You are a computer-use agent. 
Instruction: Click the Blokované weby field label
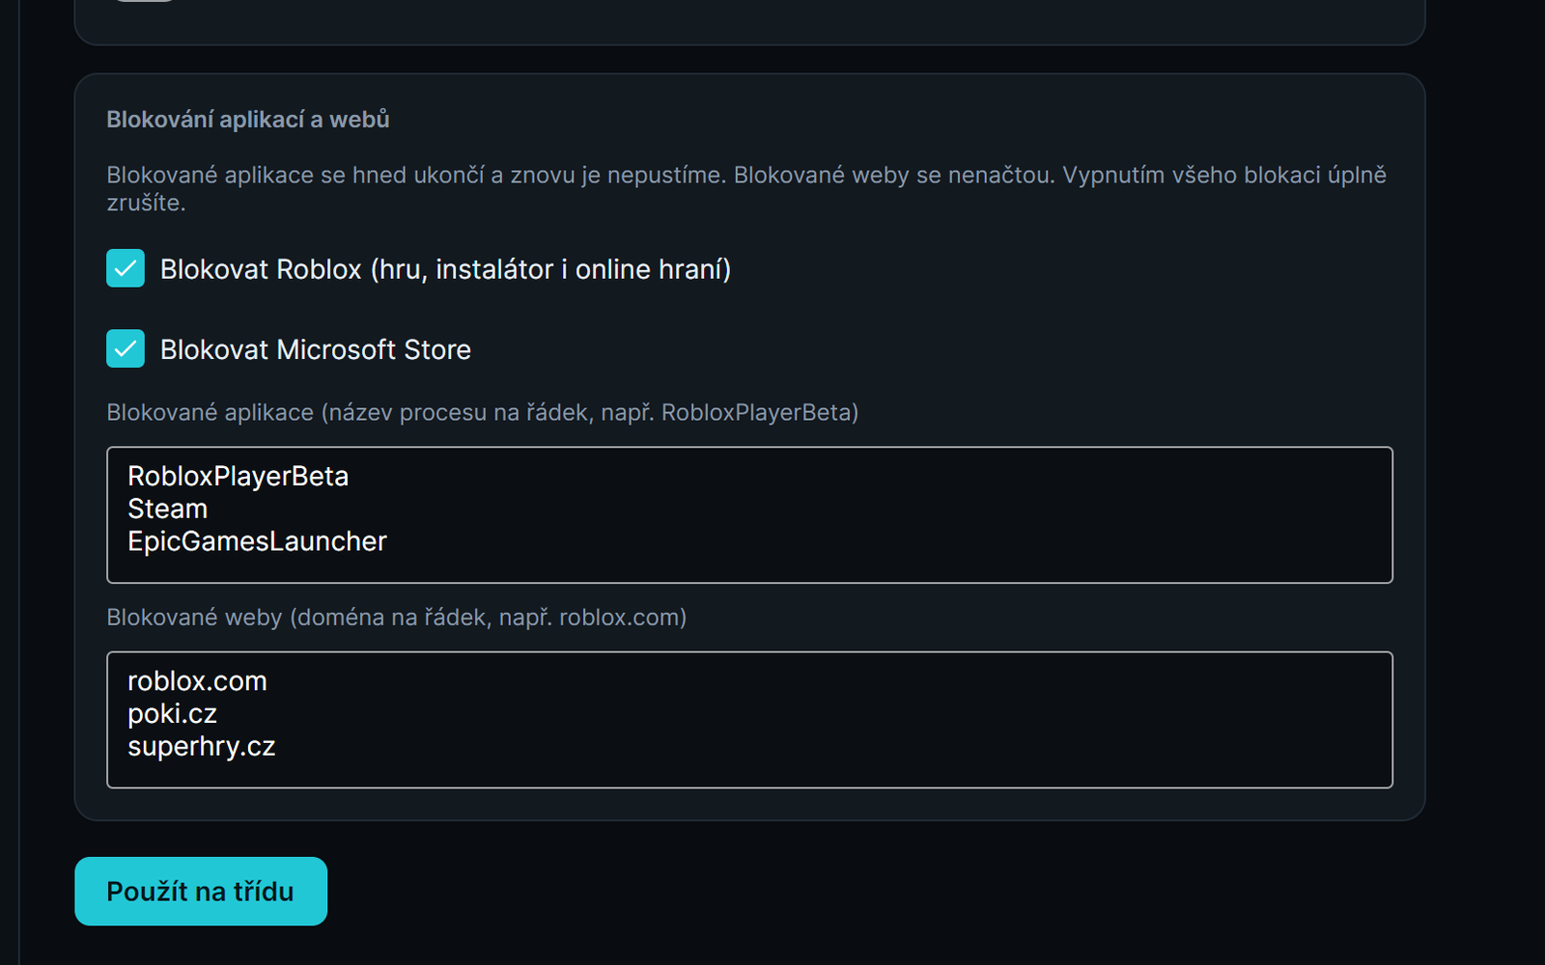pyautogui.click(x=396, y=617)
